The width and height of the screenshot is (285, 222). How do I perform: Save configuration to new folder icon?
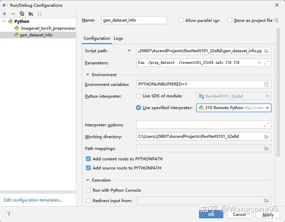point(30,14)
